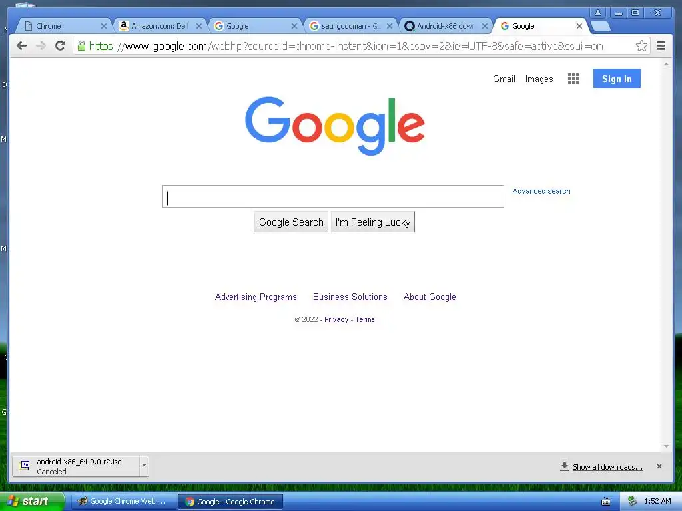Open the Chrome user profile button

598,13
